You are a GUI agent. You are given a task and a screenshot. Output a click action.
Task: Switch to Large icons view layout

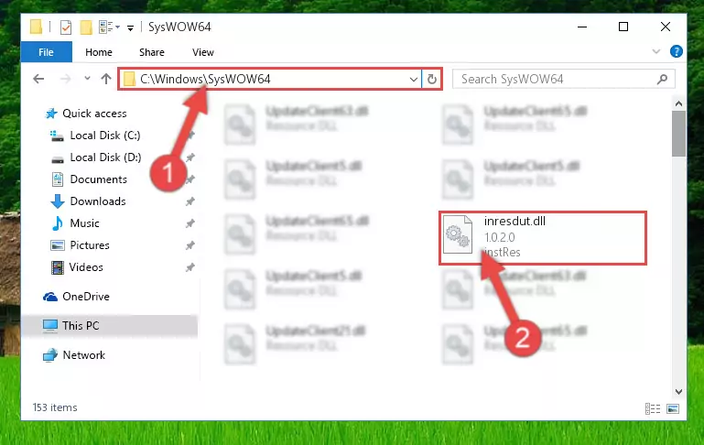(673, 408)
